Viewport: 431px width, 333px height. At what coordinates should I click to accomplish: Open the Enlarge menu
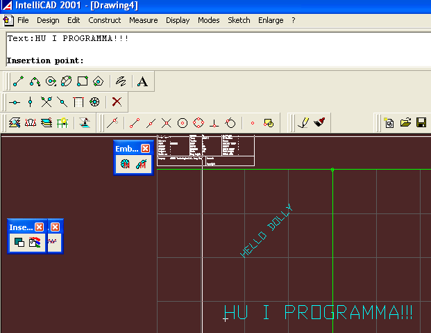[271, 20]
